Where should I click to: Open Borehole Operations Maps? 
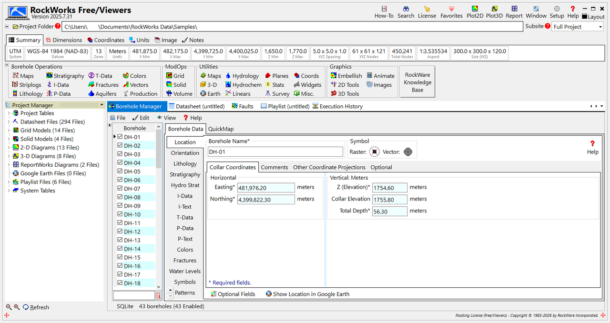23,76
